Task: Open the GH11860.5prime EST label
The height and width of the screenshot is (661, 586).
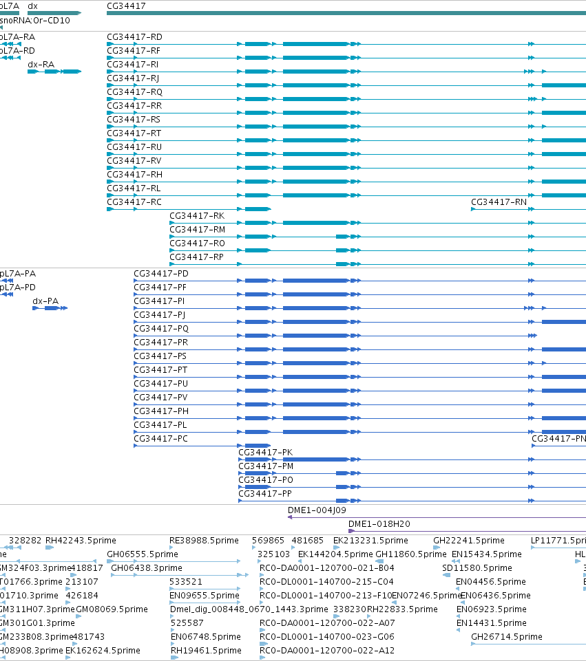Action: (411, 554)
